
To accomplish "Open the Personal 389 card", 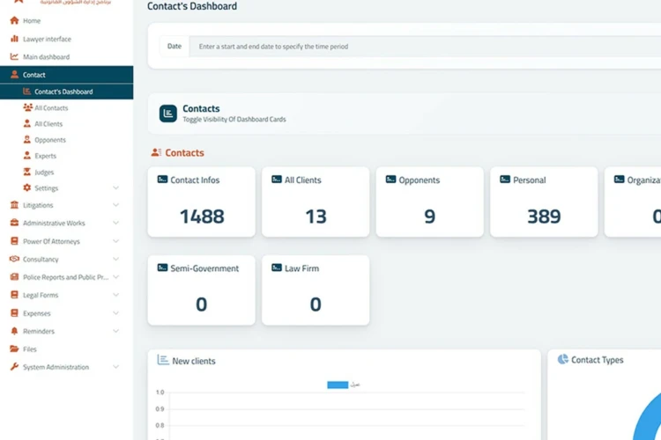I will (x=544, y=202).
